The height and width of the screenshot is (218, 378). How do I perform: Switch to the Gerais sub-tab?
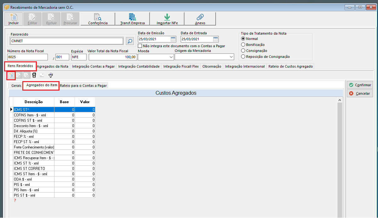click(16, 86)
